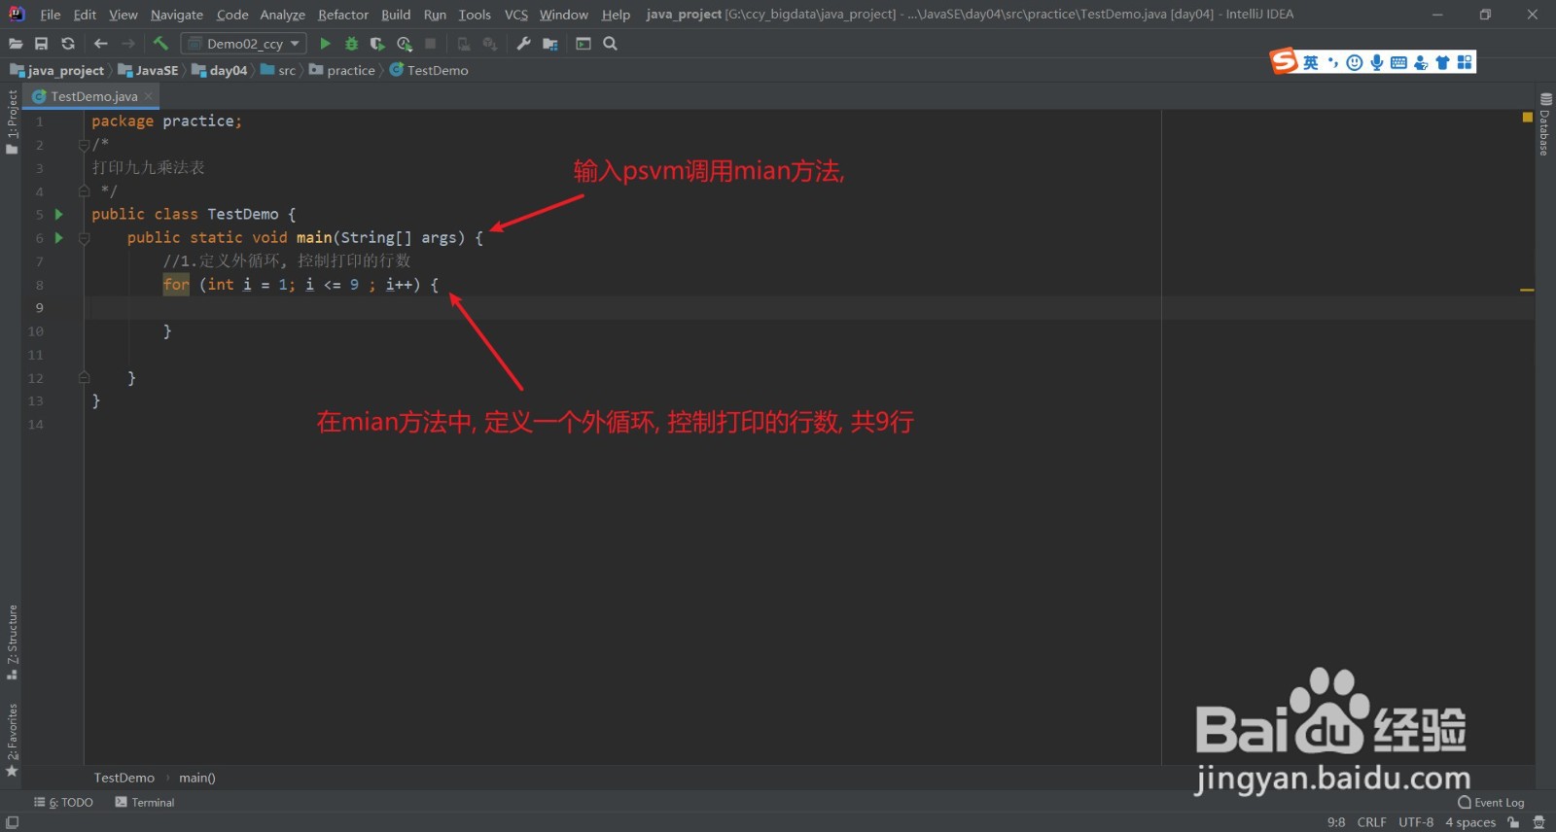Screen dimensions: 1556x832
Task: Open the View menu
Action: pos(124,15)
